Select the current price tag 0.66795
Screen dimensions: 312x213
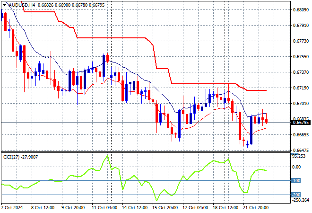pos(301,122)
